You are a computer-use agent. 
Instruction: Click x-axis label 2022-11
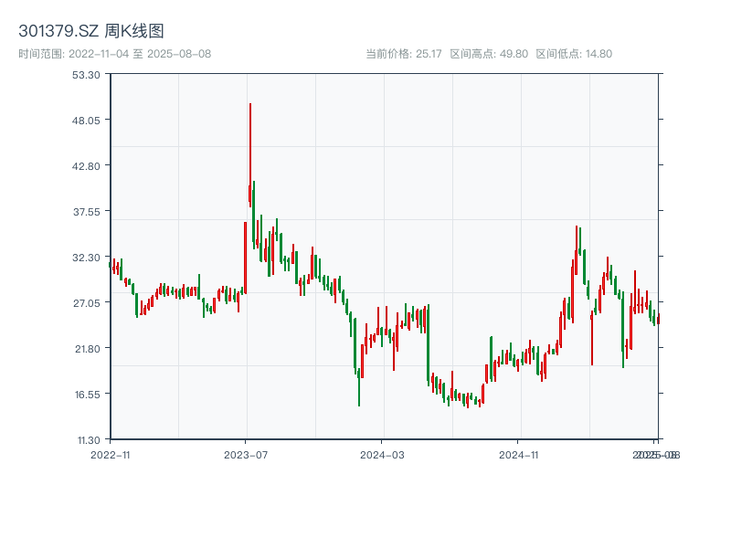coord(111,455)
